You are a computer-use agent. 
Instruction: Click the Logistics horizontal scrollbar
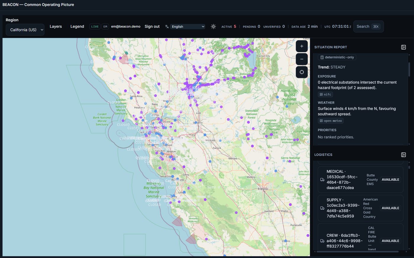pos(358,252)
